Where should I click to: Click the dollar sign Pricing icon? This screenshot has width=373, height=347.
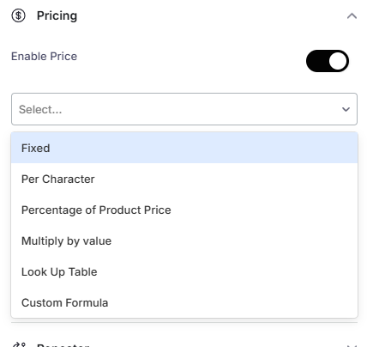(x=18, y=15)
